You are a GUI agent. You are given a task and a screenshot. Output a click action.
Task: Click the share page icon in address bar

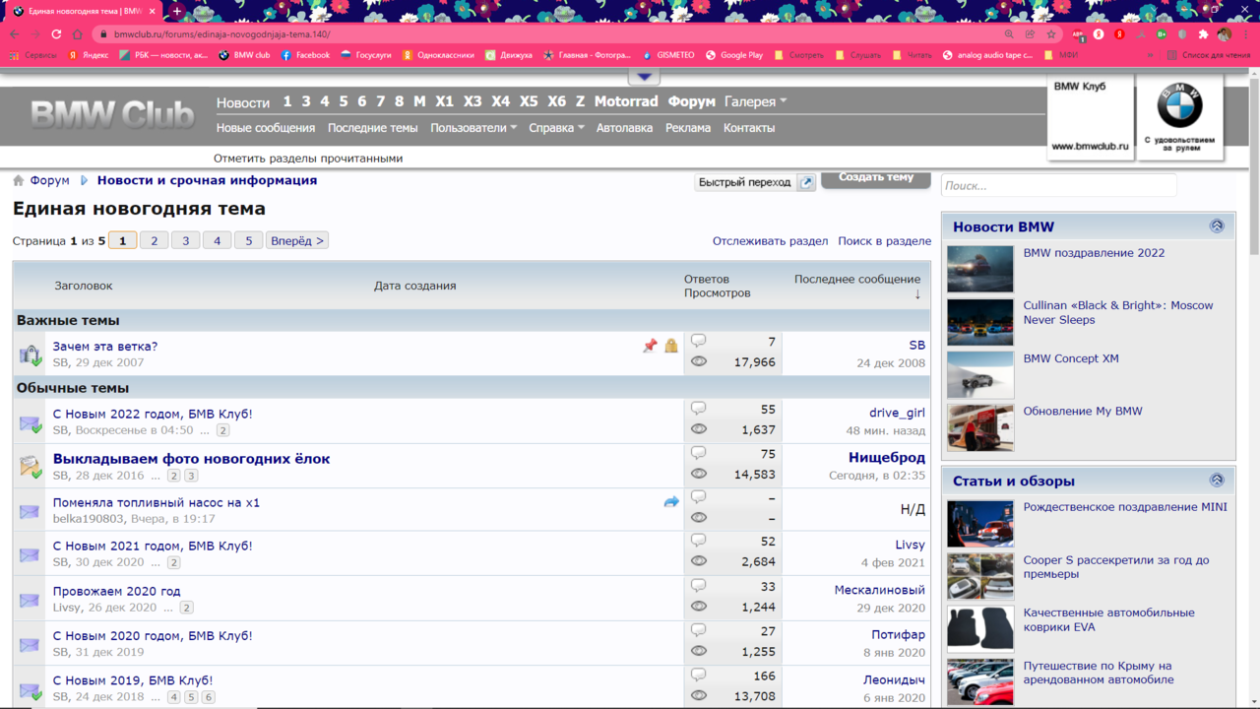pos(1030,34)
